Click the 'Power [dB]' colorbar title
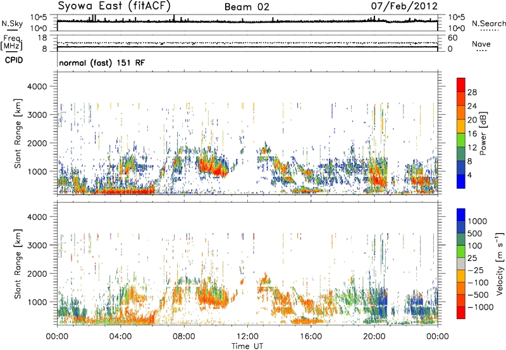Viewport: 506px width, 350px height. click(483, 133)
